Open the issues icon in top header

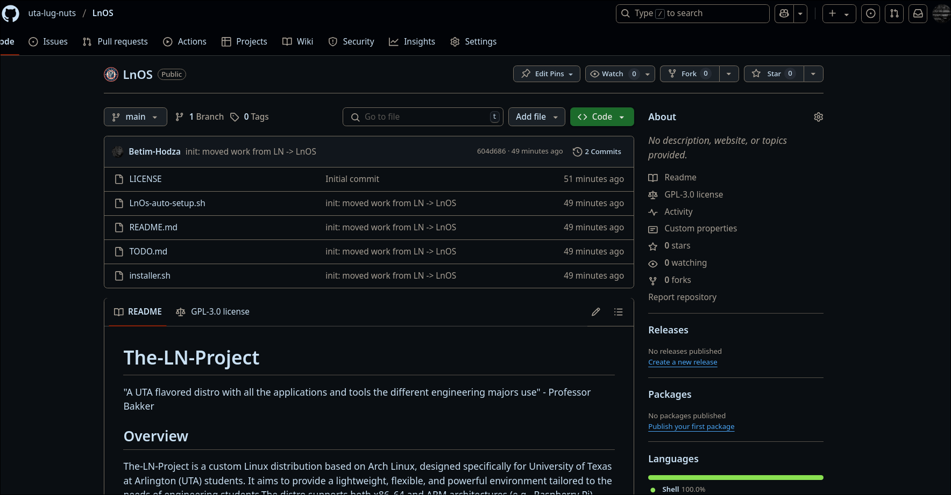[870, 13]
